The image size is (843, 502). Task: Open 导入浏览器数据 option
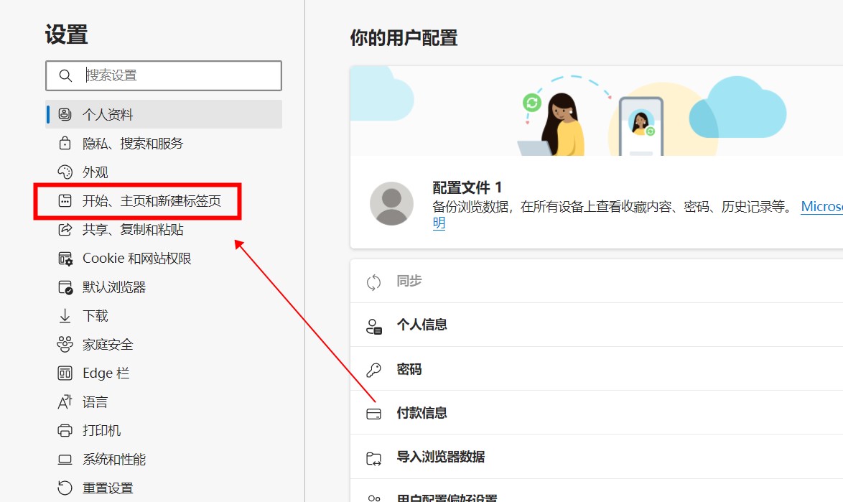[440, 457]
